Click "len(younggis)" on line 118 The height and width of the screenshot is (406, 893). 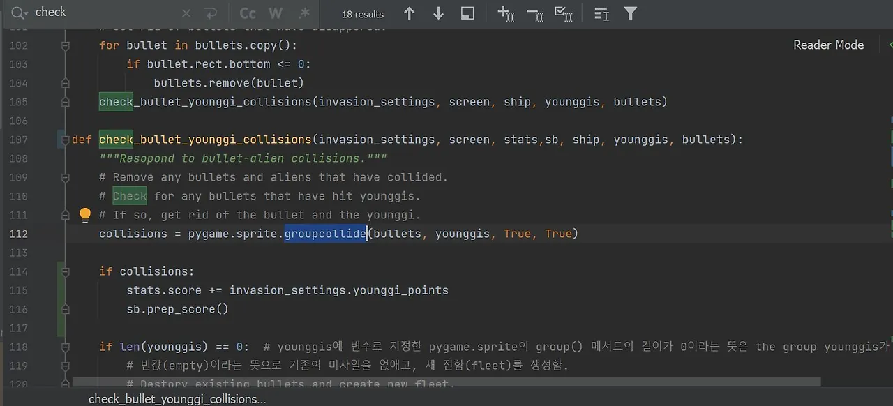pyautogui.click(x=164, y=347)
